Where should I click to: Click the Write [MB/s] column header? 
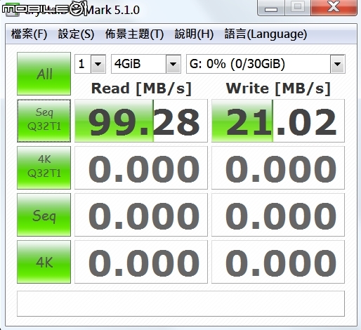278,88
